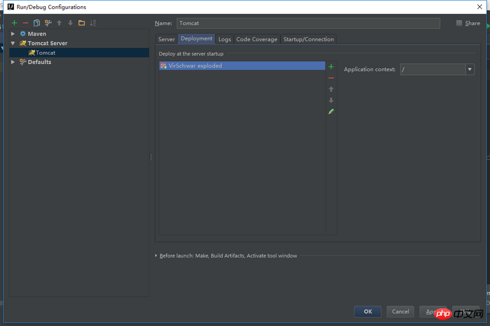Select the Tomcat Server label in tree
490x326 pixels.
(48, 43)
